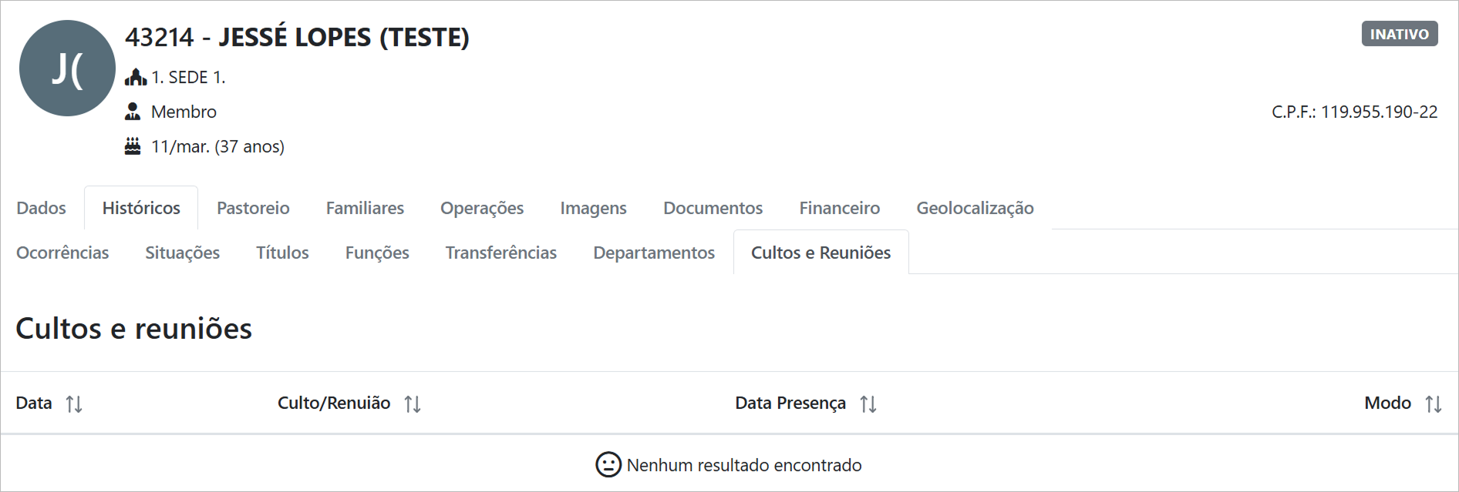The width and height of the screenshot is (1459, 492).
Task: Switch to the Ocorrências sub-tab
Action: (62, 253)
